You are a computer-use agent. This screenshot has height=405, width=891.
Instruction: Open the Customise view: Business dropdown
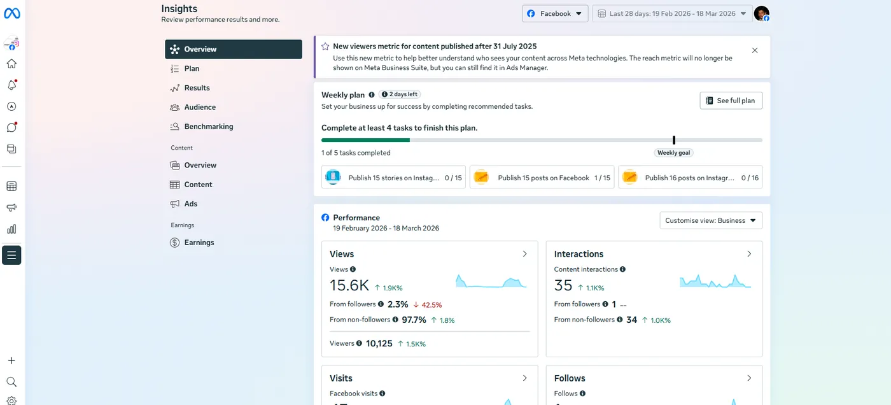pyautogui.click(x=711, y=220)
